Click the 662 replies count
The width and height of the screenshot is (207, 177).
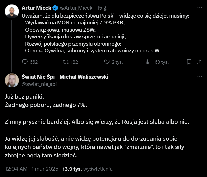(x=33, y=62)
